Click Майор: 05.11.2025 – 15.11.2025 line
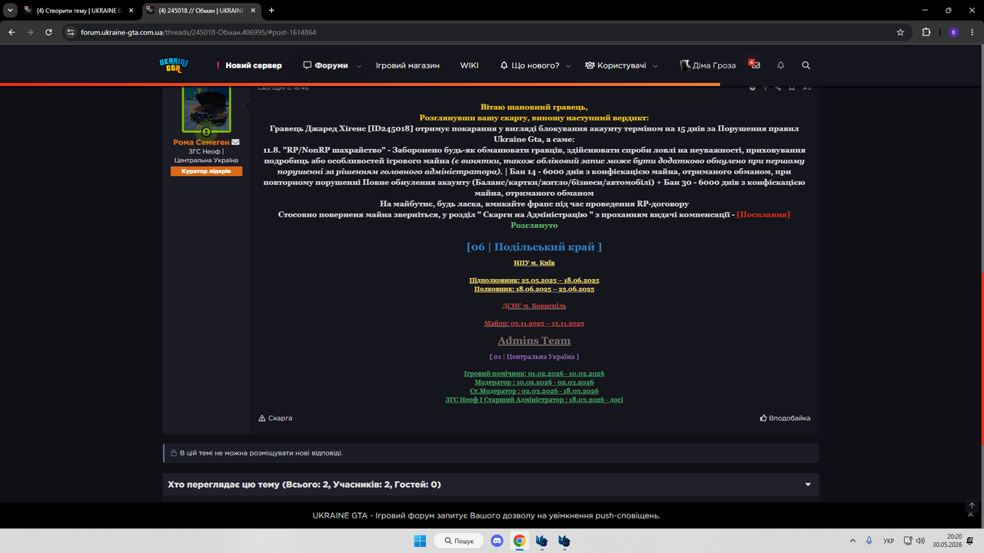984x553 pixels. (534, 323)
